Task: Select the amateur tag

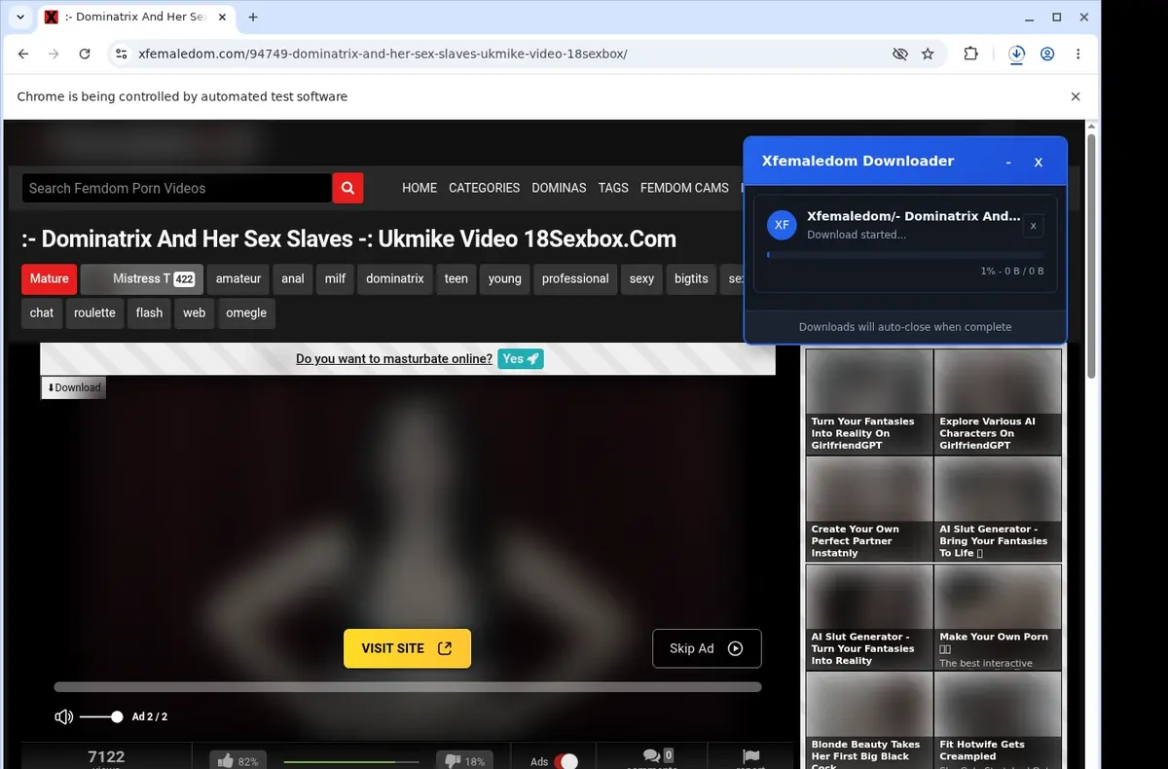Action: 238,278
